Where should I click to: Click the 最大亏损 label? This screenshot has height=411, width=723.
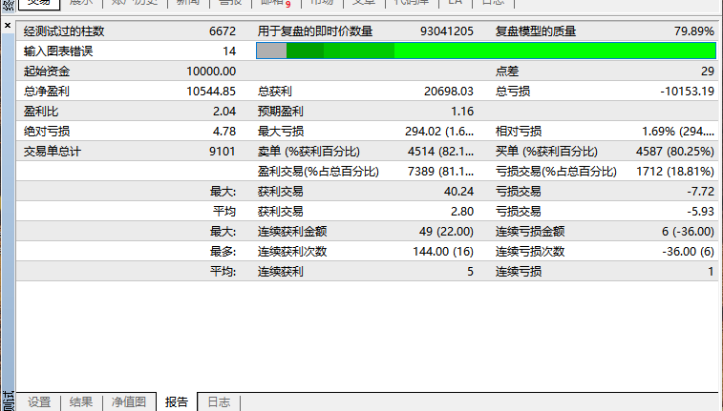point(281,132)
